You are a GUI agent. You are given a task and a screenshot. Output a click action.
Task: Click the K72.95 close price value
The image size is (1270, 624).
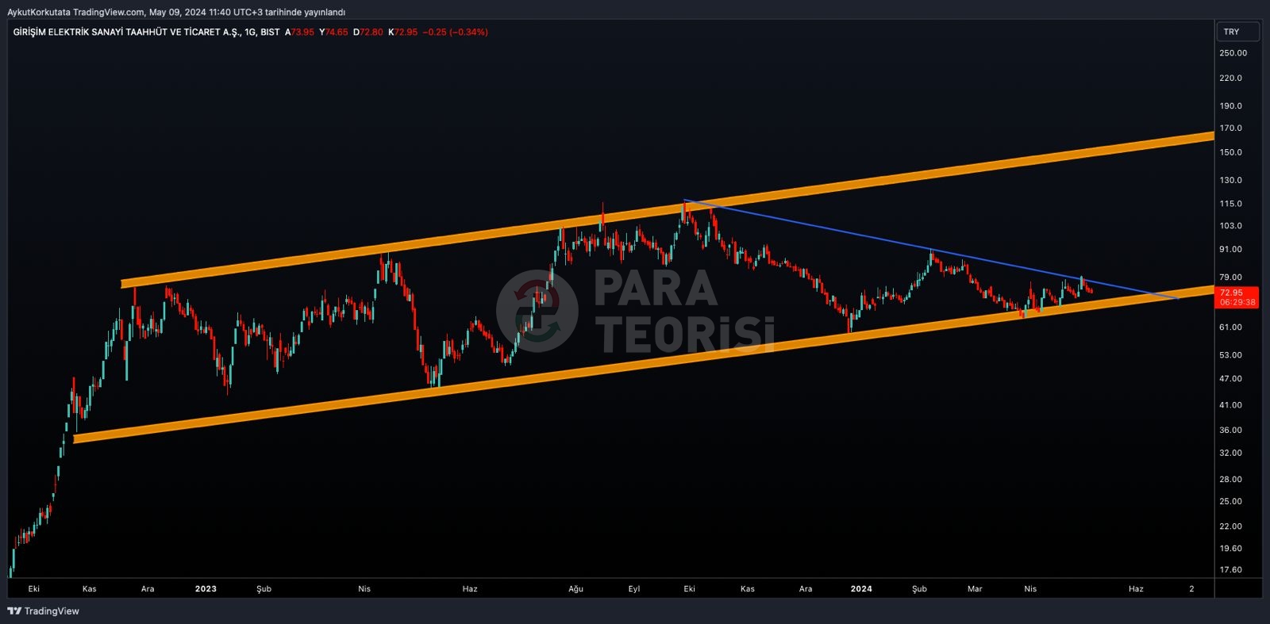coord(403,33)
